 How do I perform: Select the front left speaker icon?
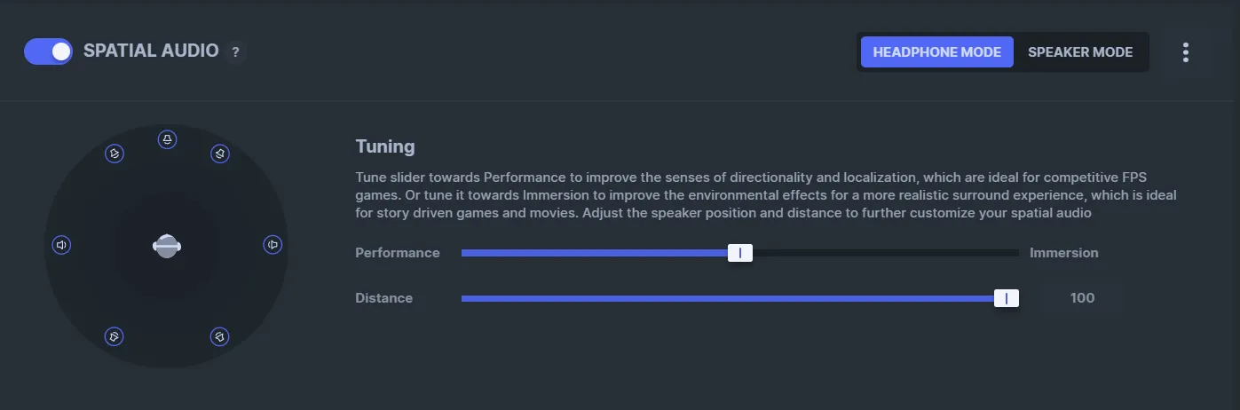(x=114, y=154)
